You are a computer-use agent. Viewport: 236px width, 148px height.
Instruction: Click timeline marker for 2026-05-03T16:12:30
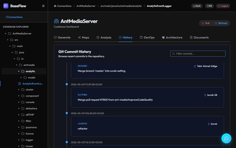coord(67,142)
